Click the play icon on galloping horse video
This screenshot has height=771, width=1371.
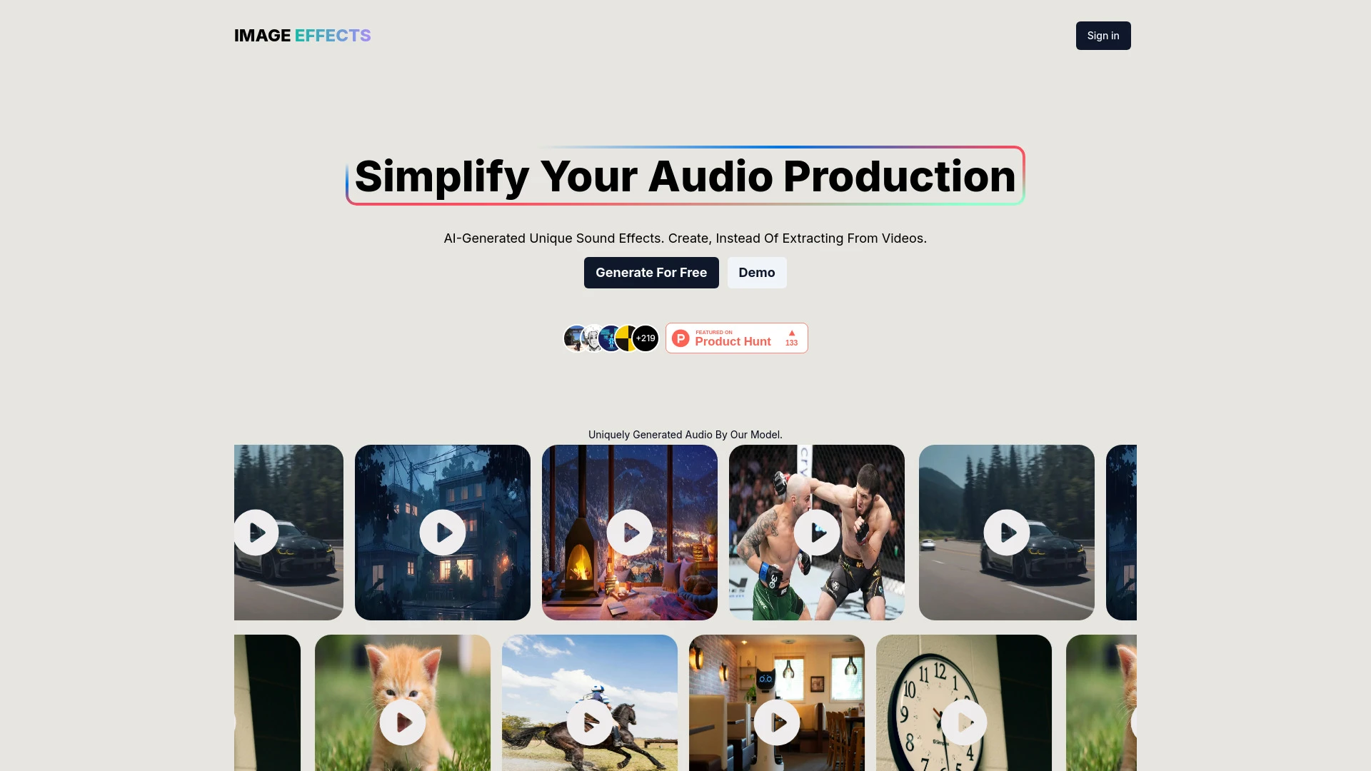(x=588, y=722)
